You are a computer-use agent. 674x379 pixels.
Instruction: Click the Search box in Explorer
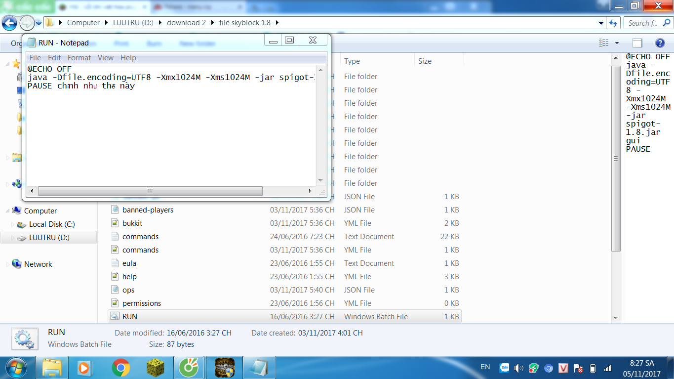pos(648,23)
